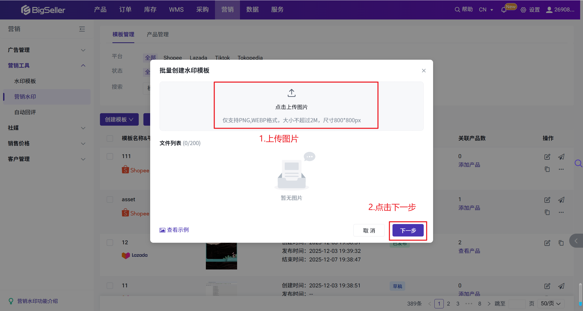Toggle the select-all header checkbox
The height and width of the screenshot is (311, 583).
tap(110, 138)
